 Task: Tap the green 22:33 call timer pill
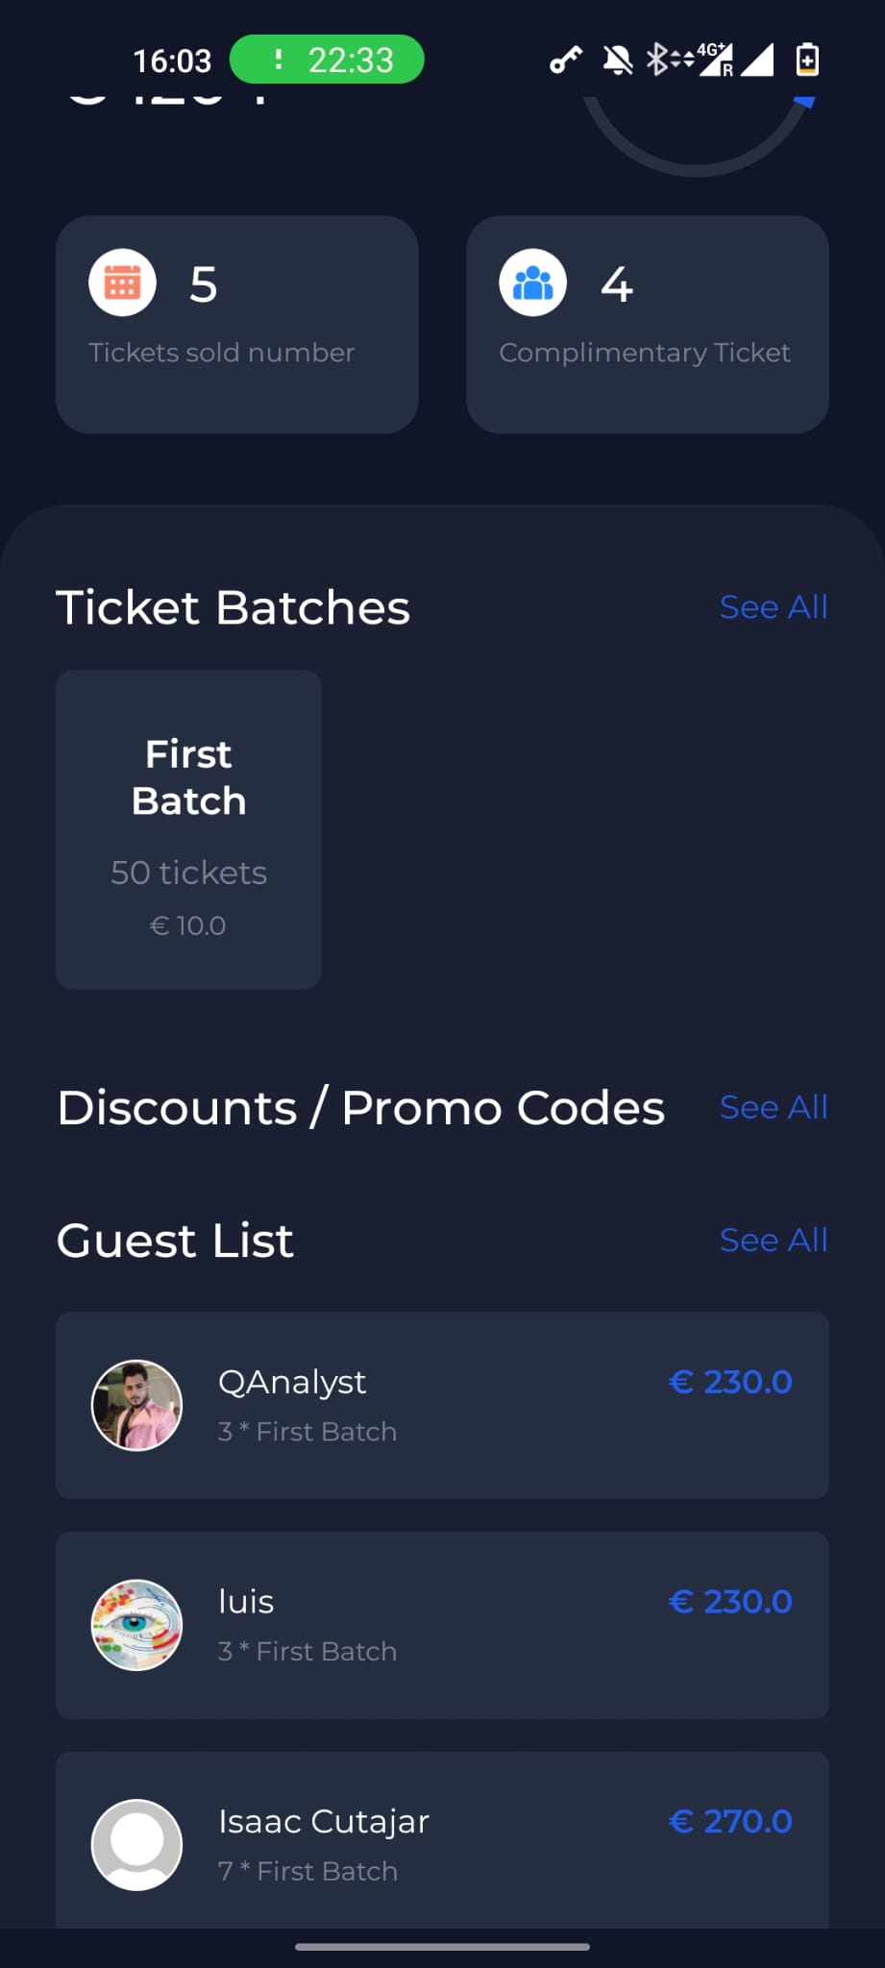[327, 60]
